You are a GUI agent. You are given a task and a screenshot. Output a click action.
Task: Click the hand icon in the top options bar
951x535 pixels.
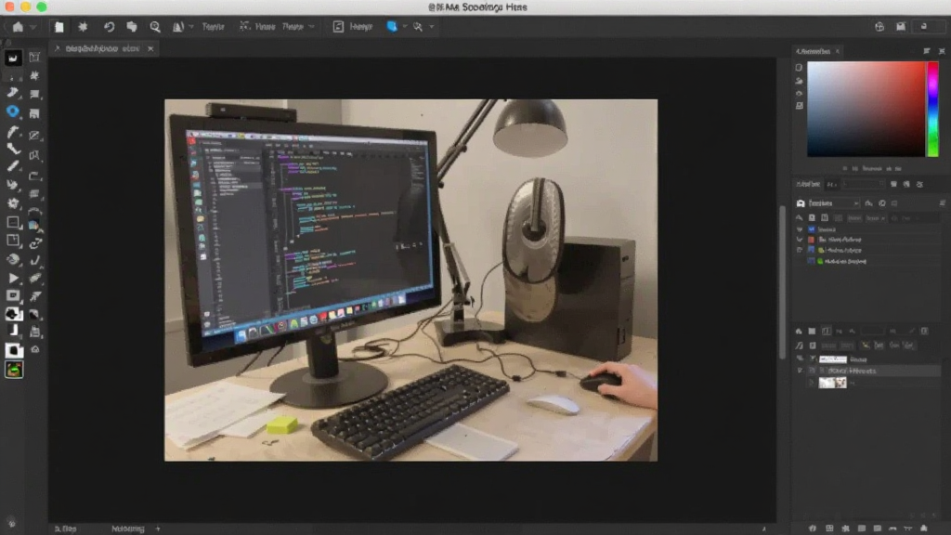click(x=132, y=27)
